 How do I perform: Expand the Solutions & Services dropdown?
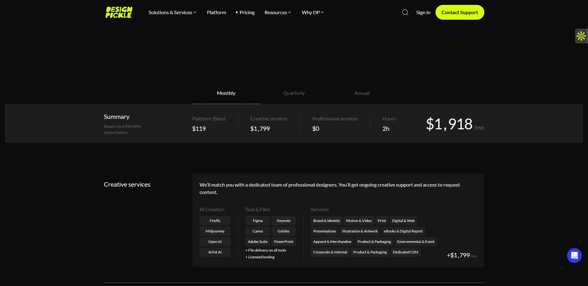tap(172, 12)
